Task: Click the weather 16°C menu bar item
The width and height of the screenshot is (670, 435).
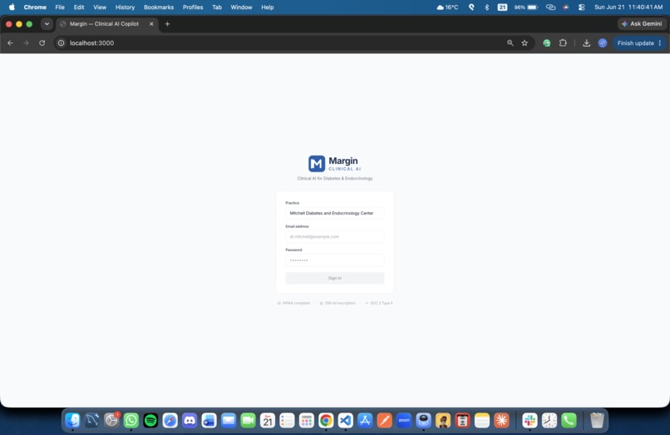Action: 447,7
